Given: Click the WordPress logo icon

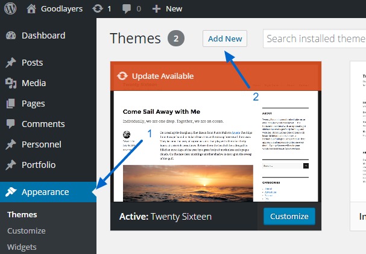Looking at the screenshot, I should point(11,9).
